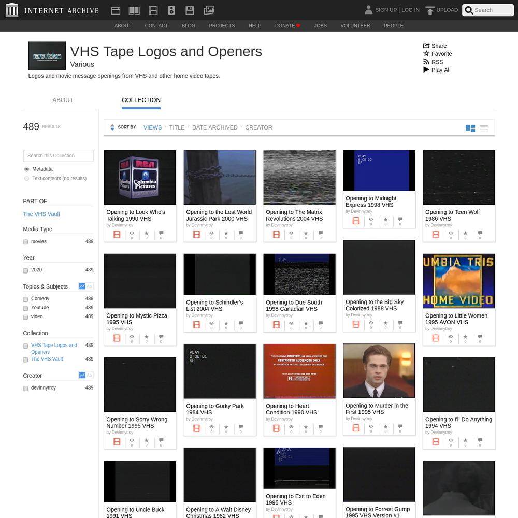This screenshot has width=518, height=518.
Task: Open DONATE in navigation bar
Action: click(287, 26)
